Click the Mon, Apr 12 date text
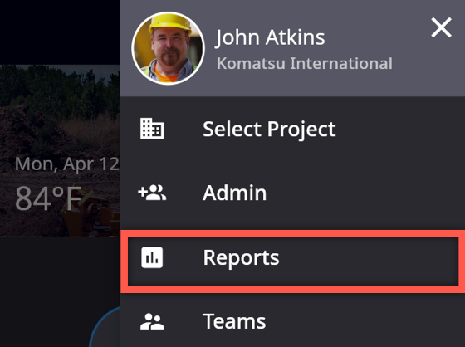465x347 pixels. tap(67, 164)
